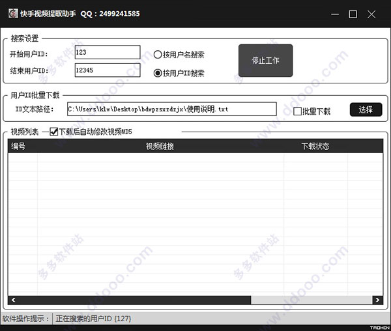Screen dimensions: 391x331
Task: Click the ID文本路径 path field
Action: 172,109
